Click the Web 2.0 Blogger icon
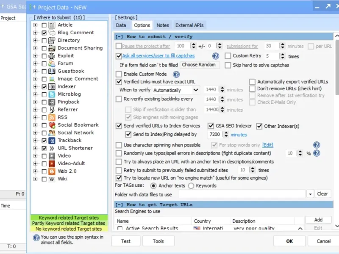 [x=52, y=171]
